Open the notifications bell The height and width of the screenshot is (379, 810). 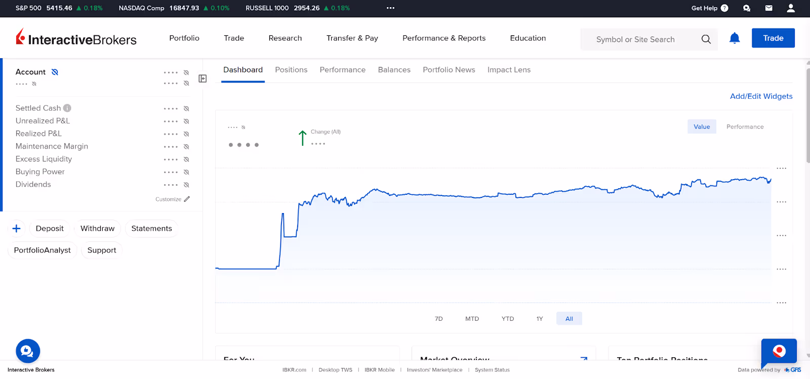click(735, 38)
